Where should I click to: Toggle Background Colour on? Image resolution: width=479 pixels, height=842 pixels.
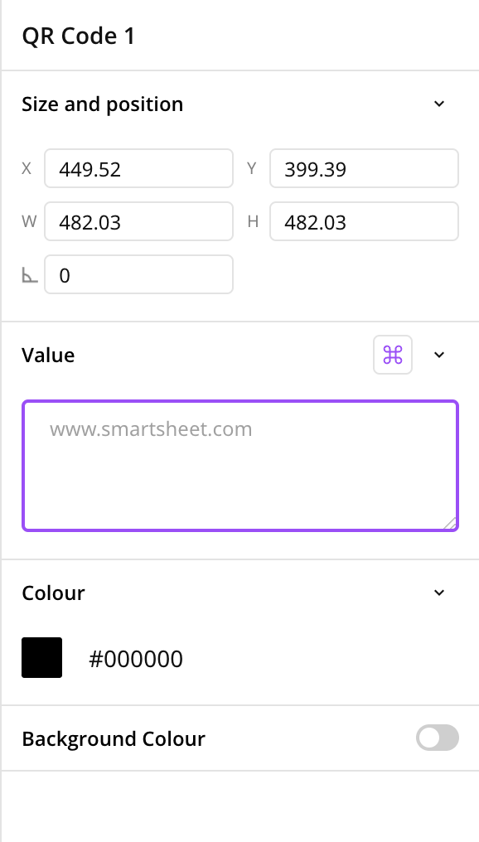click(x=437, y=738)
